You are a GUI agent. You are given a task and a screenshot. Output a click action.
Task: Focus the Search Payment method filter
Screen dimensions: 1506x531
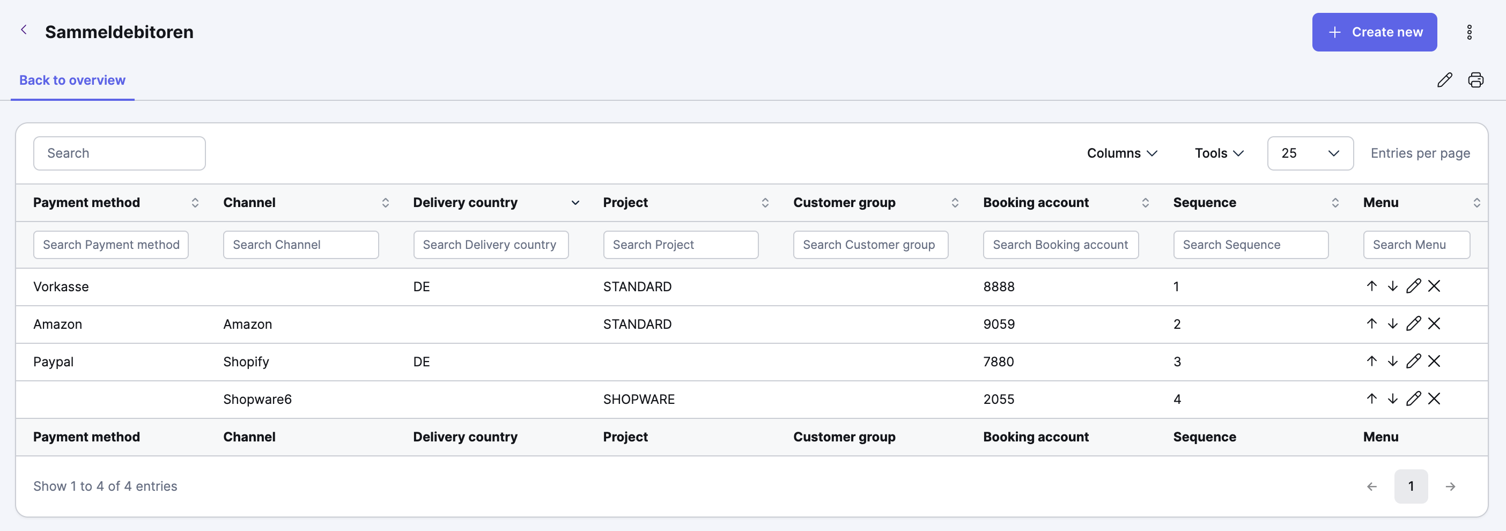111,245
